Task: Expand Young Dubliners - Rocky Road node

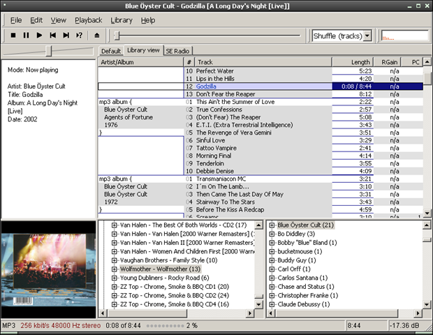Action: (114, 278)
